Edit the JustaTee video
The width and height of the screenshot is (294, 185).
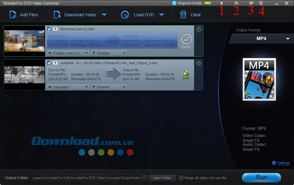[186, 75]
